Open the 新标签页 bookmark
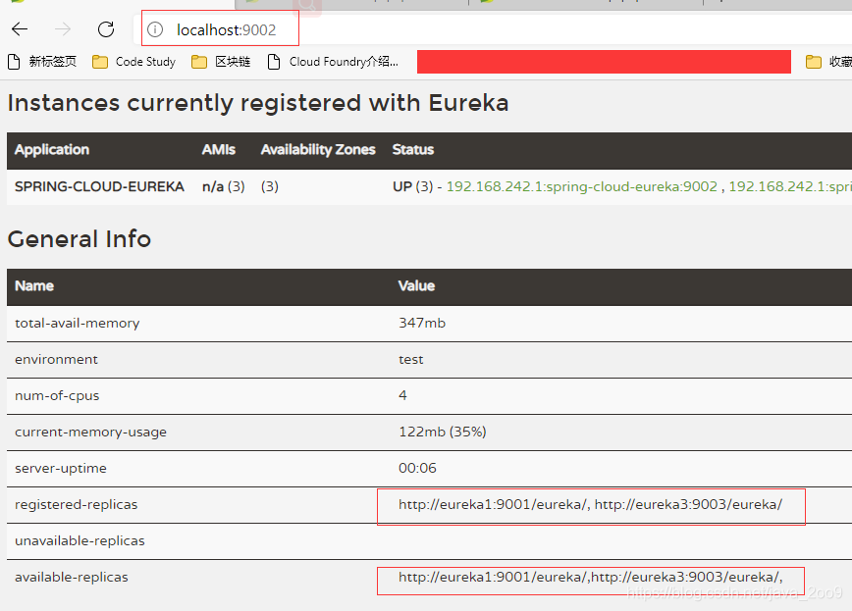852x611 pixels. pyautogui.click(x=42, y=62)
